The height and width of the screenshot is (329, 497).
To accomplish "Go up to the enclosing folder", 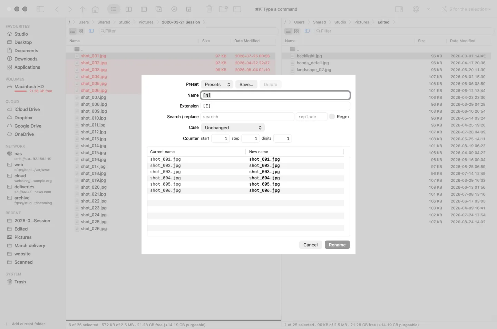I will coord(82,9).
